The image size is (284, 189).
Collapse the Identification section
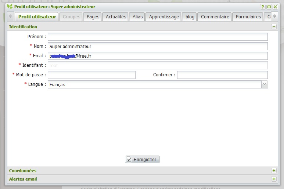click(273, 27)
